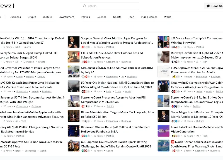Open the World category tab

[168, 17]
